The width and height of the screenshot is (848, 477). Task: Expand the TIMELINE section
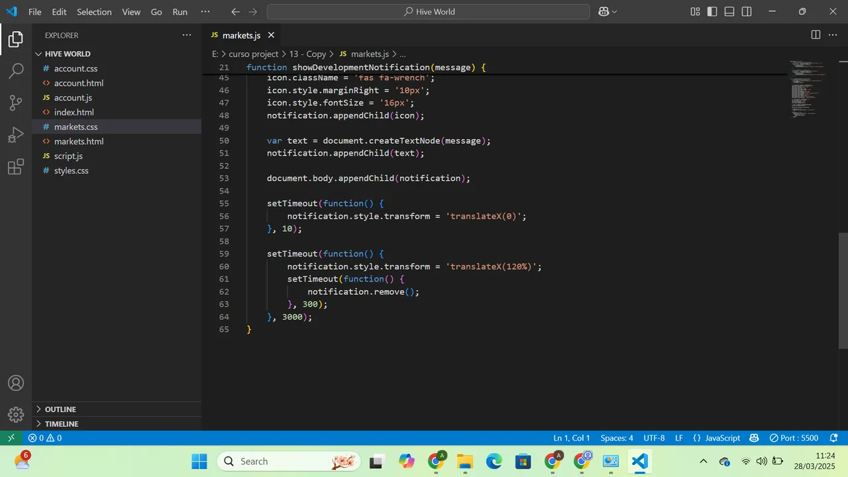point(117,424)
